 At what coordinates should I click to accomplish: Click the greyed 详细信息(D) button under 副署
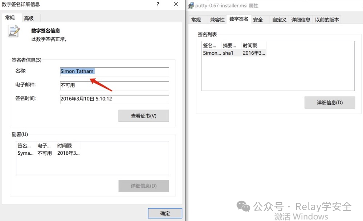(144, 186)
